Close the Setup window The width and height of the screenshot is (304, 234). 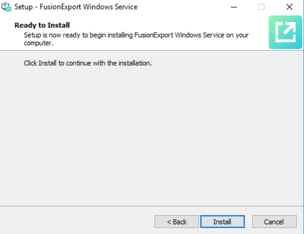(289, 7)
